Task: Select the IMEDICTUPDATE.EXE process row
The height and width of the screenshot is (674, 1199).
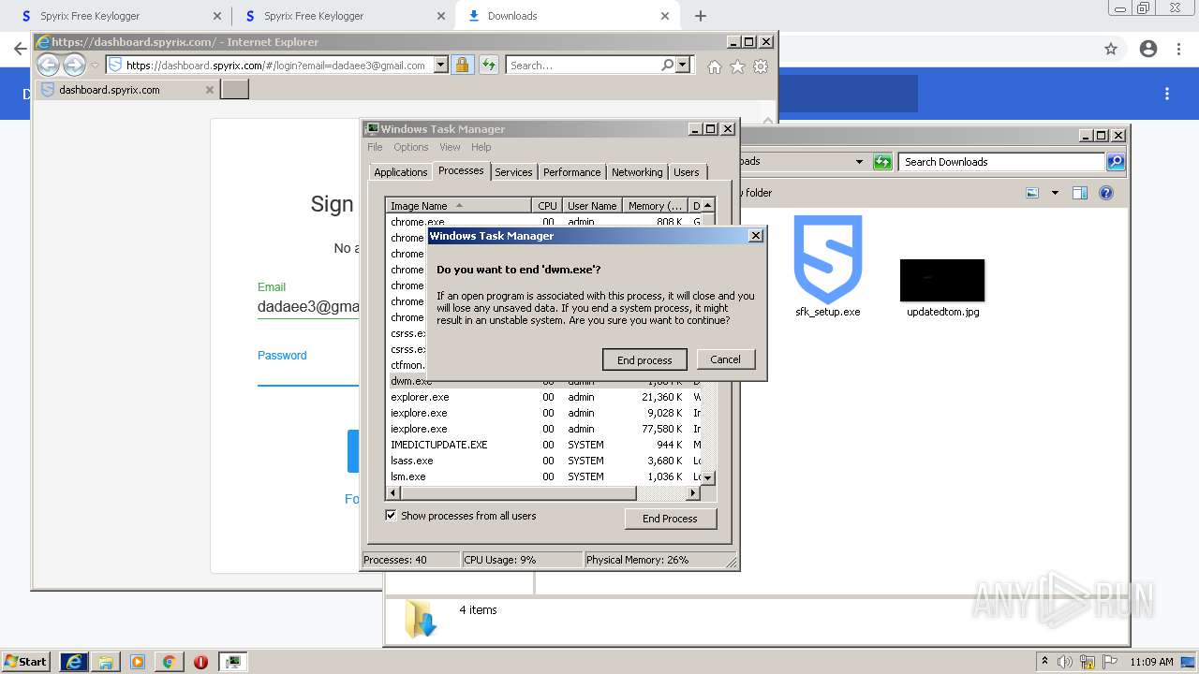Action: click(544, 445)
